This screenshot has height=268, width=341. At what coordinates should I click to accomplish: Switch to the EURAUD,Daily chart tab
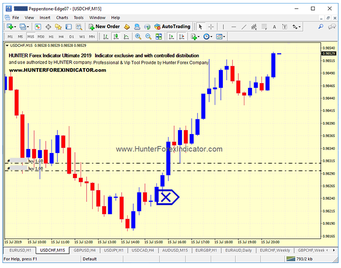(x=238, y=250)
